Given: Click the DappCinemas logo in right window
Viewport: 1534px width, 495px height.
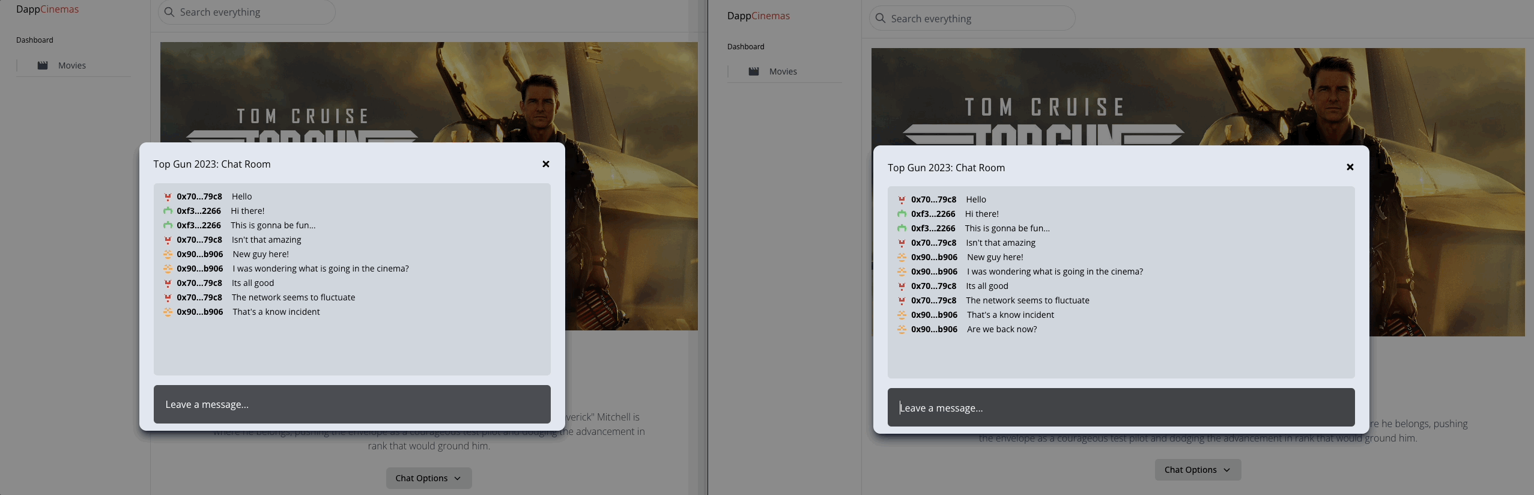Looking at the screenshot, I should [759, 16].
